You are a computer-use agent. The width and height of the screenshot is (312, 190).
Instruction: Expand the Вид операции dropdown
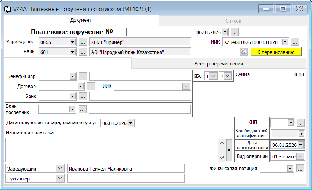[x=301, y=156]
